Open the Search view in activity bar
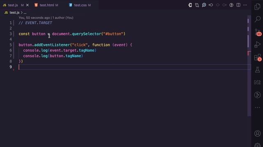Image resolution: width=263 pixels, height=147 pixels. coord(258,19)
